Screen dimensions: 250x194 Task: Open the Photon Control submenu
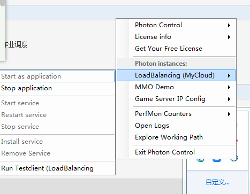[176, 25]
